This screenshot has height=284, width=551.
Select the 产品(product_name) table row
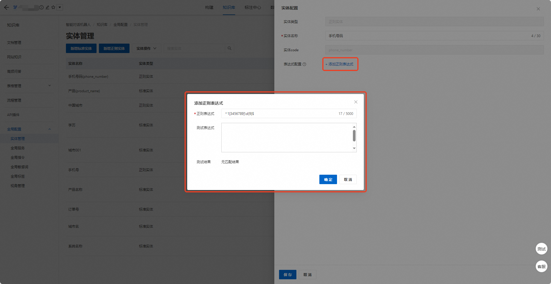[170, 91]
